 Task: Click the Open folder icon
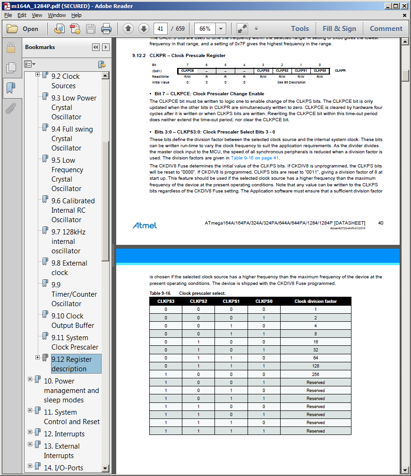pos(12,29)
